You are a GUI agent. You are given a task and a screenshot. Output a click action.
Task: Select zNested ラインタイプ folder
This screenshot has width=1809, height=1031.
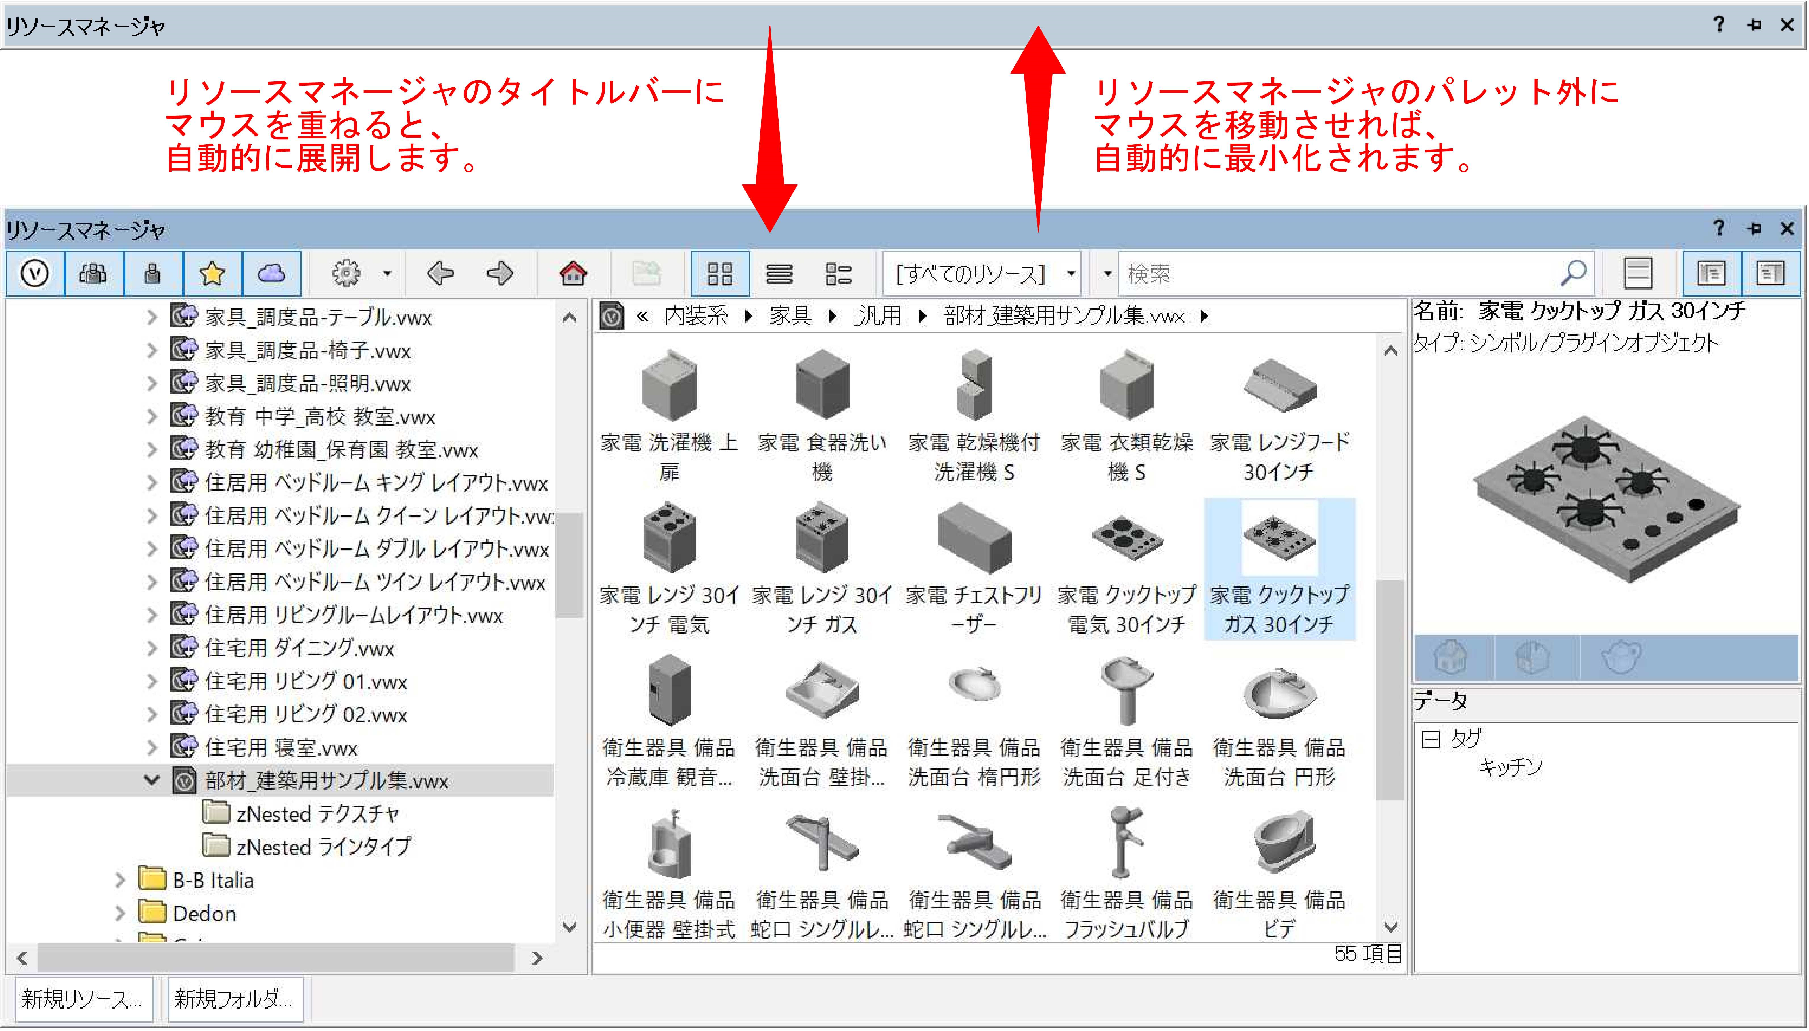[307, 847]
